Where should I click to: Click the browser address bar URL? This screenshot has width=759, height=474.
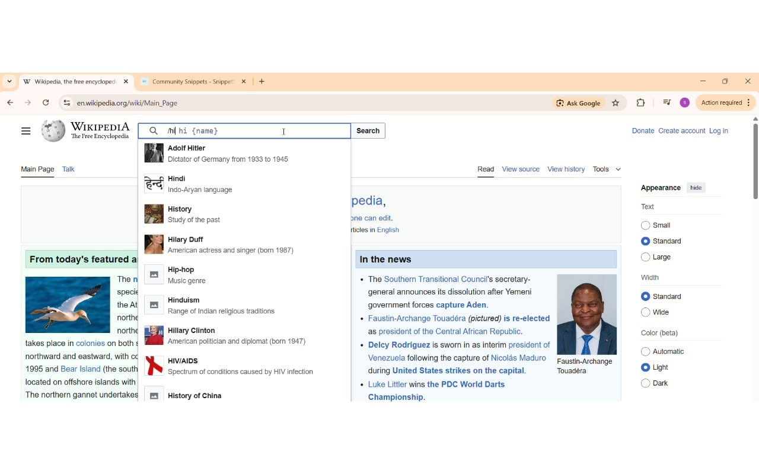click(127, 103)
